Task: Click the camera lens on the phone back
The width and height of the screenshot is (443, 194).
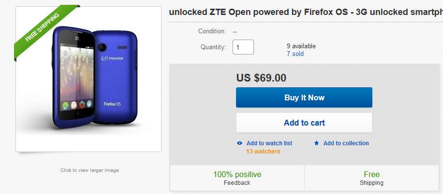Action: pos(102,48)
